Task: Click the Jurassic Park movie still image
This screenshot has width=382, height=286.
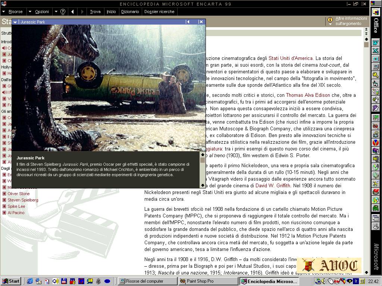Action: 109,88
